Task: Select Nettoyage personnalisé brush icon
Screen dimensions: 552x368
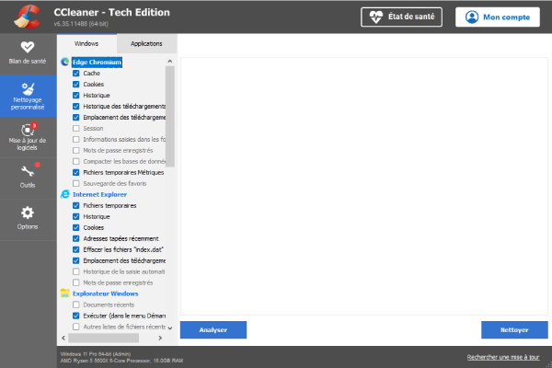Action: point(28,88)
